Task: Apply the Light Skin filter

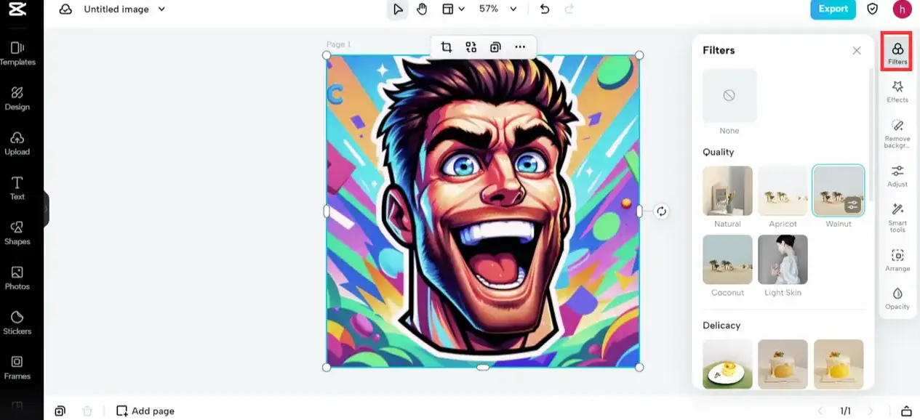Action: pyautogui.click(x=783, y=259)
